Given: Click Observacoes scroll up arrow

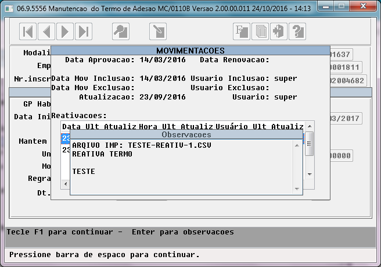Looking at the screenshot, I should click(297, 145).
